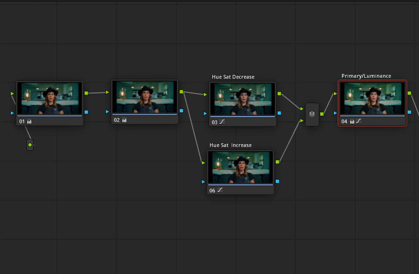Screen dimensions: 419x274
Task: Click node 03's green RGB input triangle
Action: coord(205,95)
